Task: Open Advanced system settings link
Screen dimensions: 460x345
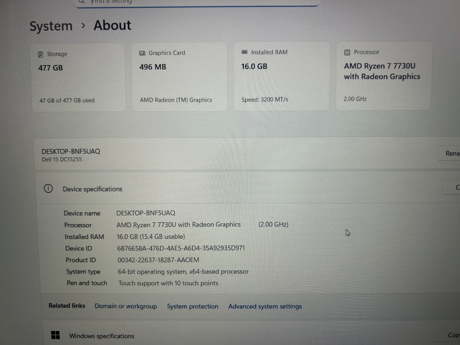Action: 265,306
